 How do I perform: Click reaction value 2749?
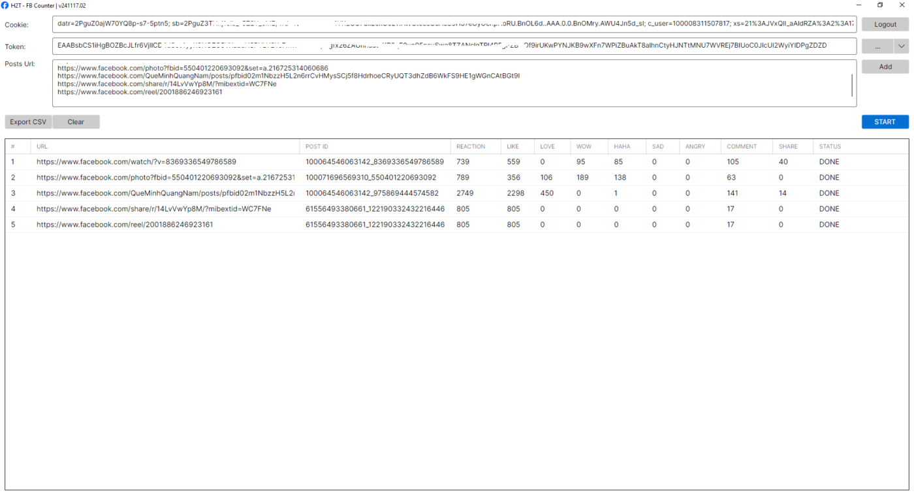coord(465,193)
